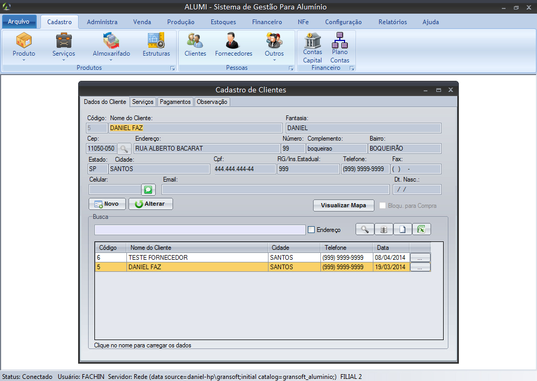The image size is (537, 381).
Task: Click date 08/04/2014 in the grid
Action: click(x=390, y=258)
